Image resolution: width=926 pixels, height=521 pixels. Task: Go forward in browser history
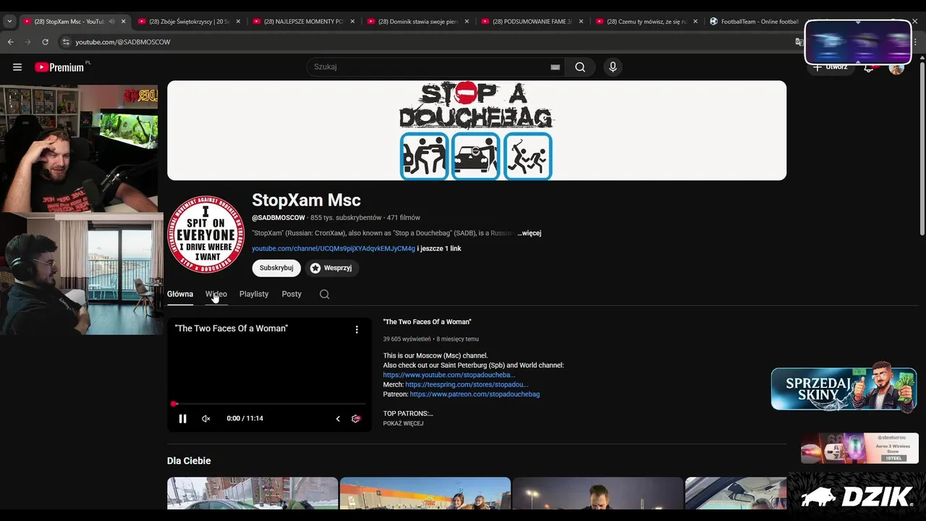click(28, 42)
